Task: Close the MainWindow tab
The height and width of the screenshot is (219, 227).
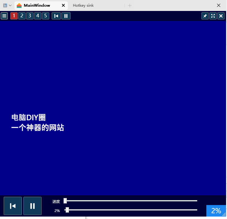Action: point(63,5)
